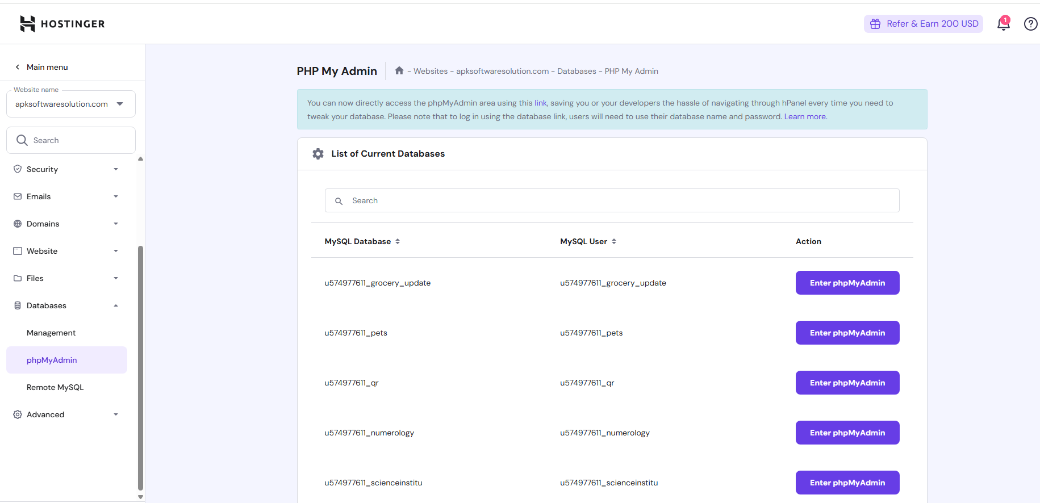Click the gear icon beside List of Current Databases
Viewport: 1040px width, 503px height.
(318, 154)
